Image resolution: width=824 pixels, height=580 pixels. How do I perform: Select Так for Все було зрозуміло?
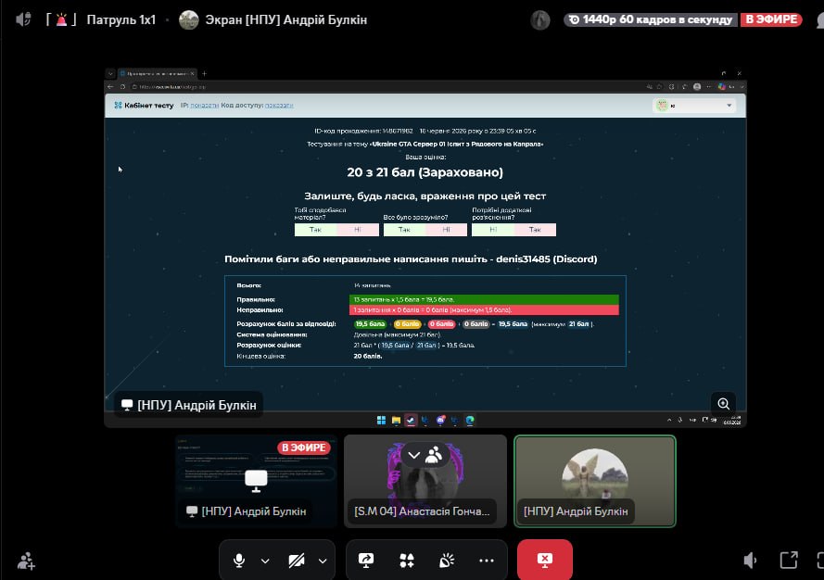click(404, 230)
